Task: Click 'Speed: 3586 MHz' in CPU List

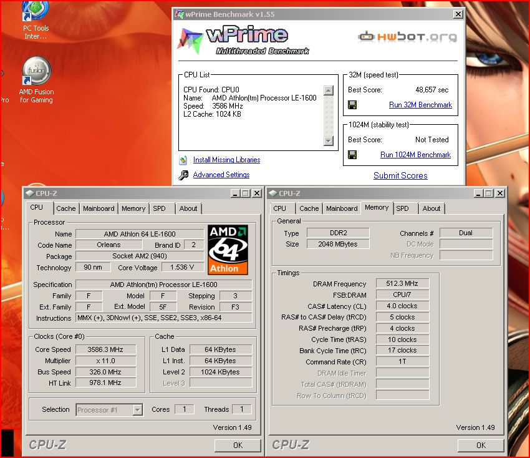Action: (213, 106)
